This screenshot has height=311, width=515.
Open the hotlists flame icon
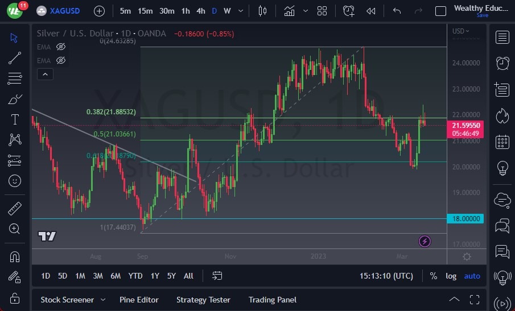click(x=502, y=116)
